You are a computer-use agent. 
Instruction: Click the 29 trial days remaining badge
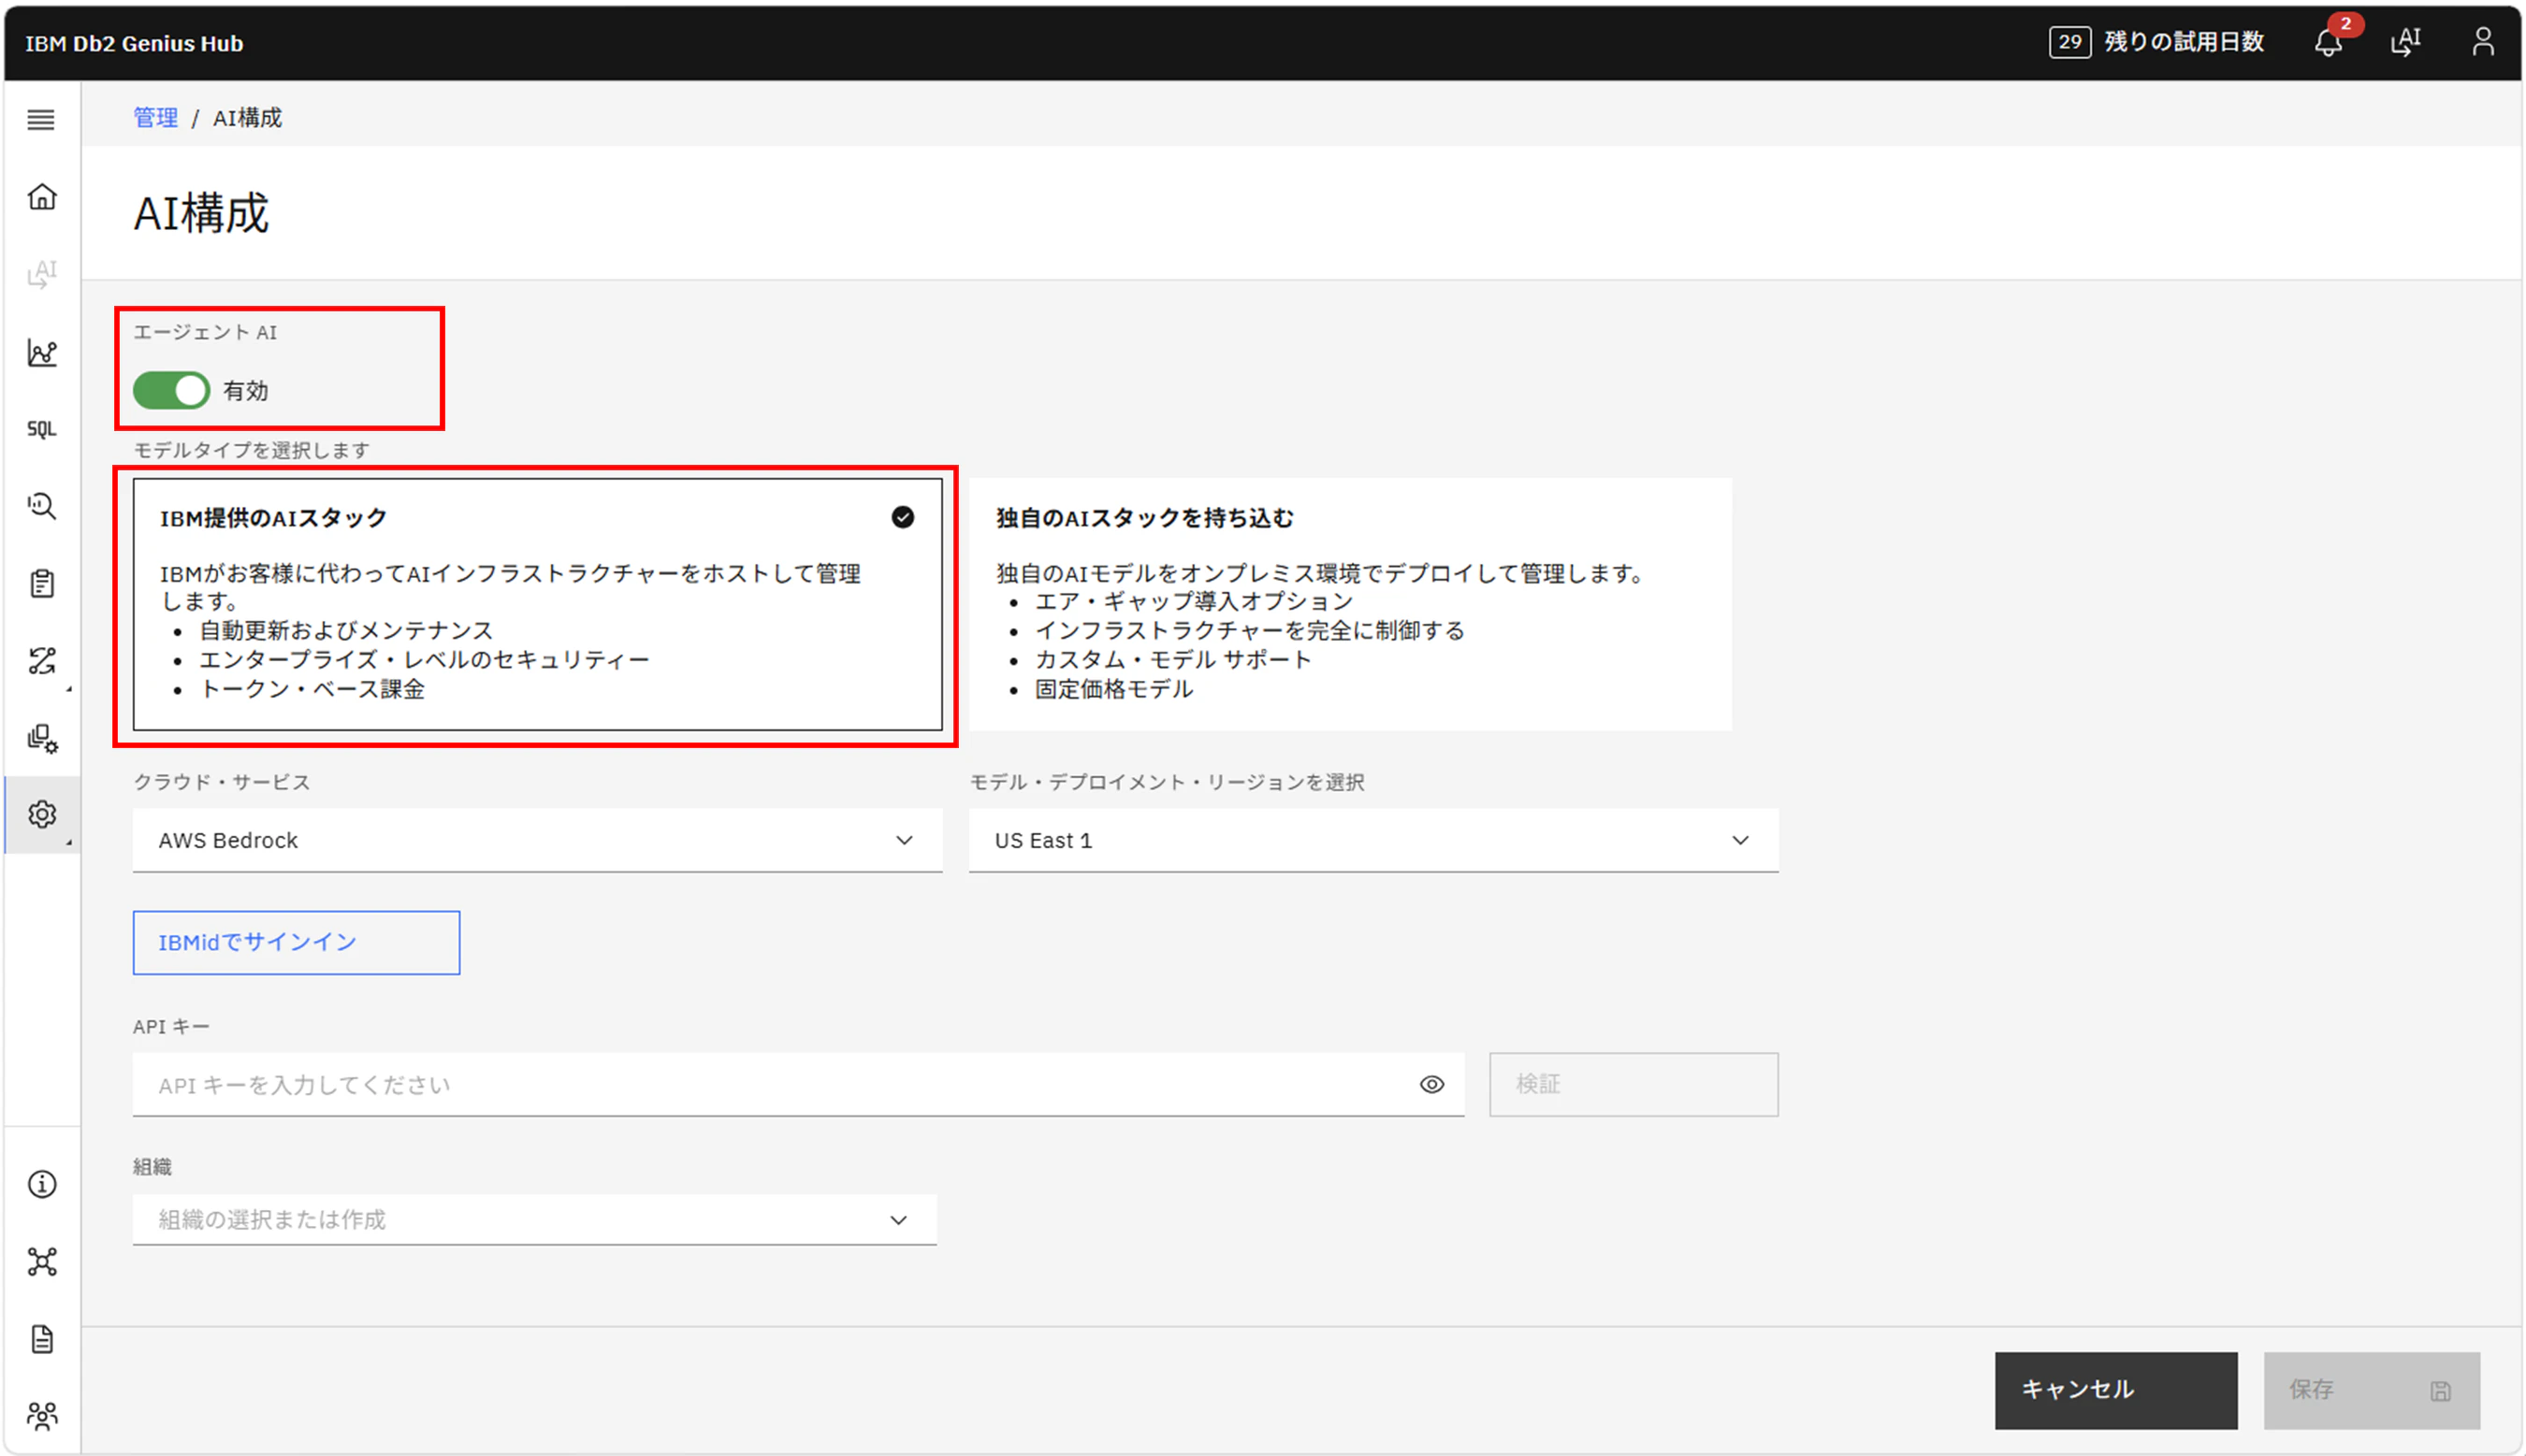click(x=2069, y=42)
